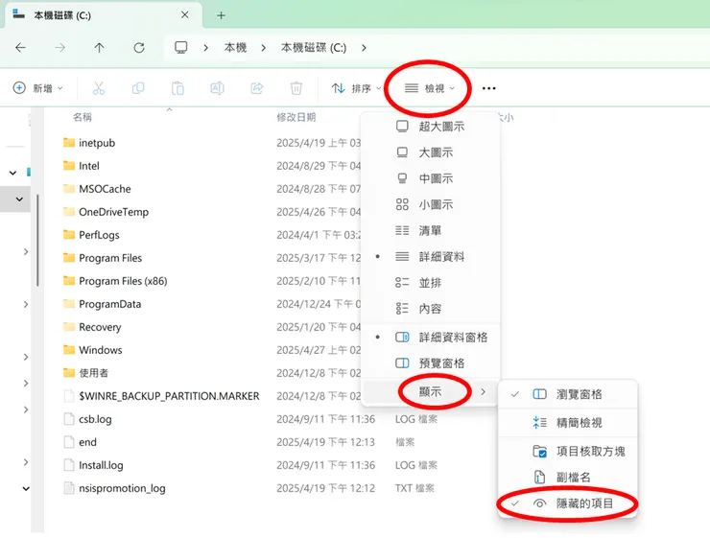
Task: Toggle 詳細資料窗格 details pane
Action: coord(430,338)
